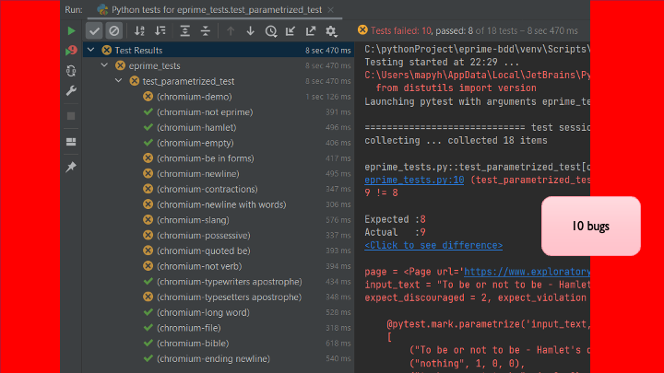
Task: Stop the test run square button
Action: point(71,116)
